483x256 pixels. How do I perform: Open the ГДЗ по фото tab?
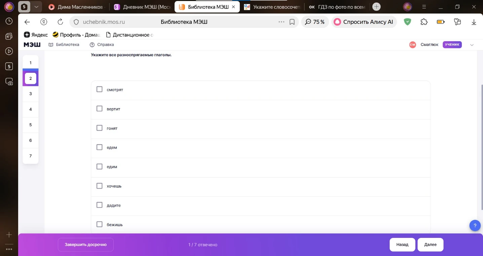point(337,7)
